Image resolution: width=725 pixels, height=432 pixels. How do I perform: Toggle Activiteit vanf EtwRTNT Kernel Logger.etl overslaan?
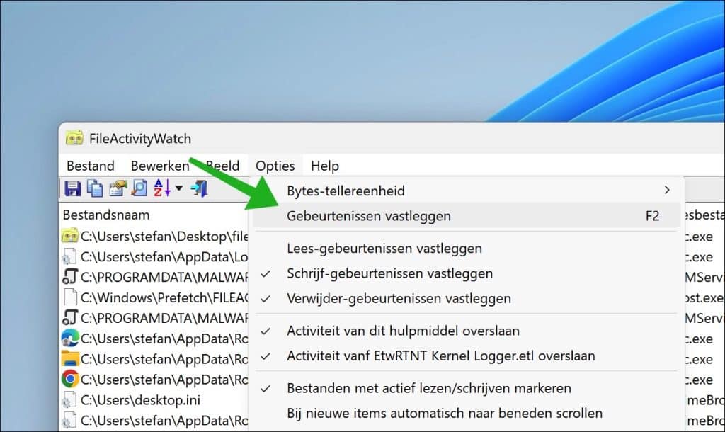[467, 356]
